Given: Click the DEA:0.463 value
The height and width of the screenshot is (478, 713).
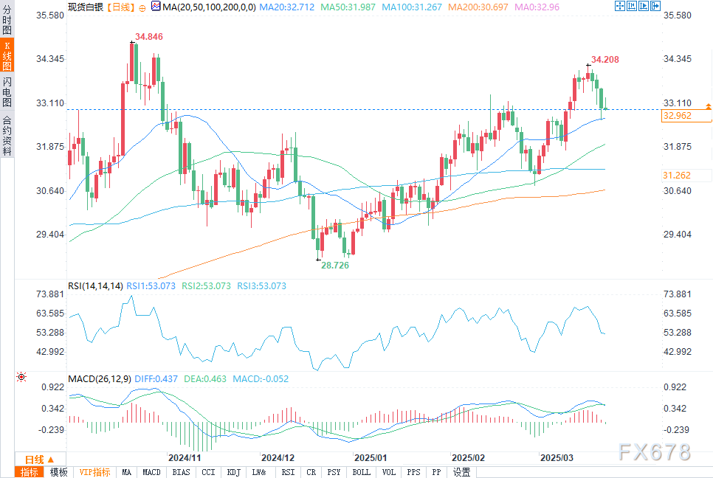Looking at the screenshot, I should pos(205,378).
